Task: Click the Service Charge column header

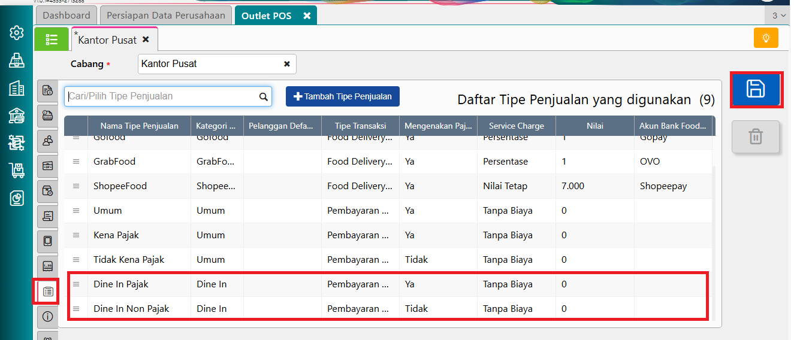Action: coord(517,126)
